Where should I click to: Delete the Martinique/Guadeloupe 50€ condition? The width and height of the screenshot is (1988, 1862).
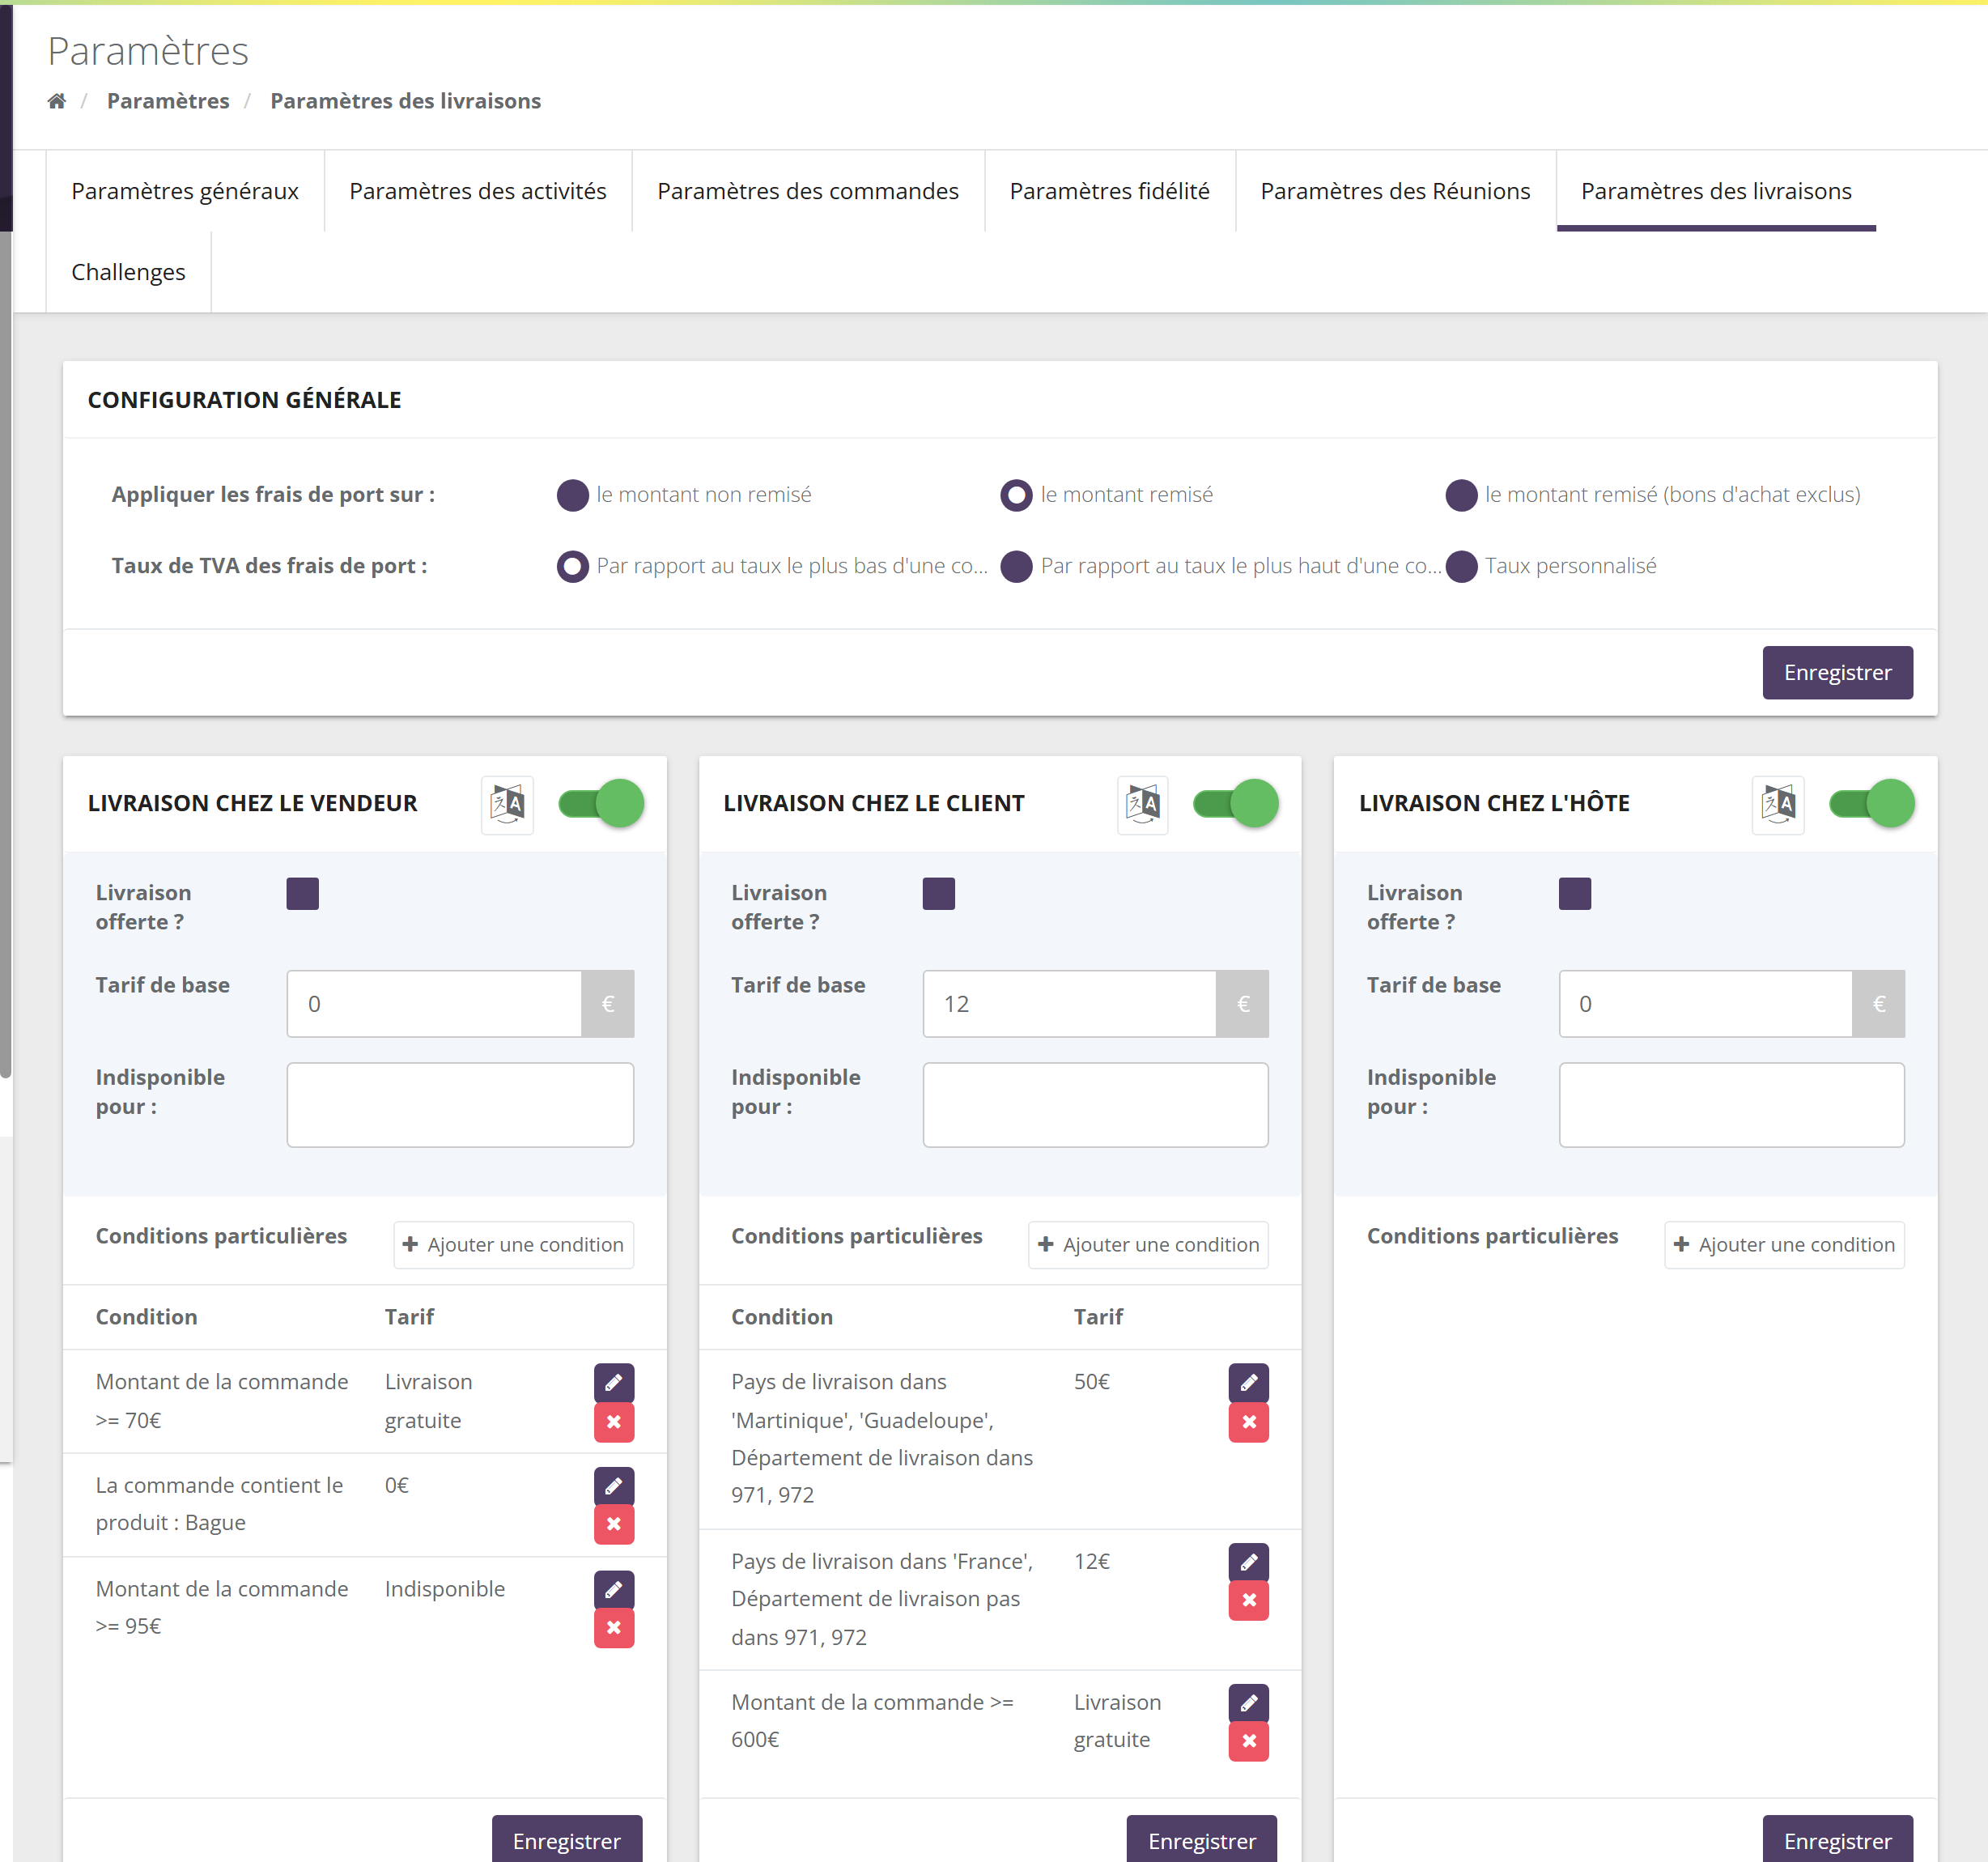point(1249,1422)
